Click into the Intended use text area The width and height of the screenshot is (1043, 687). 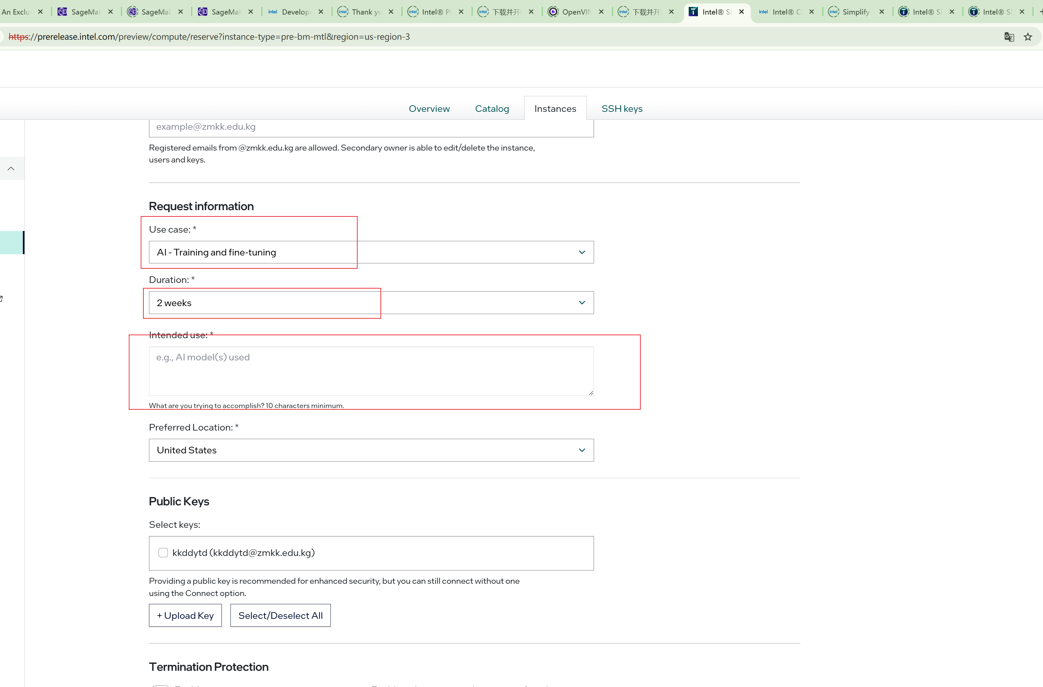click(371, 371)
